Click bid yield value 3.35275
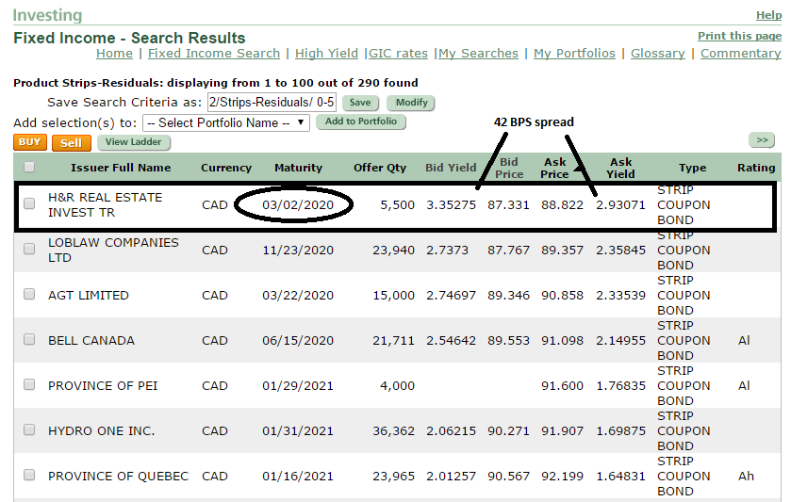Screen dimensions: 791x502 451,205
